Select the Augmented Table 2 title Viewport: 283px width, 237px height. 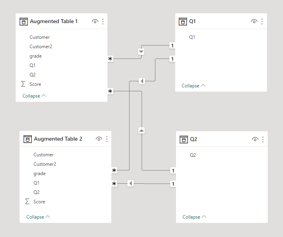58,139
